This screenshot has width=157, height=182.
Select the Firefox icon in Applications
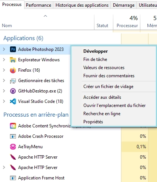click(x=13, y=70)
